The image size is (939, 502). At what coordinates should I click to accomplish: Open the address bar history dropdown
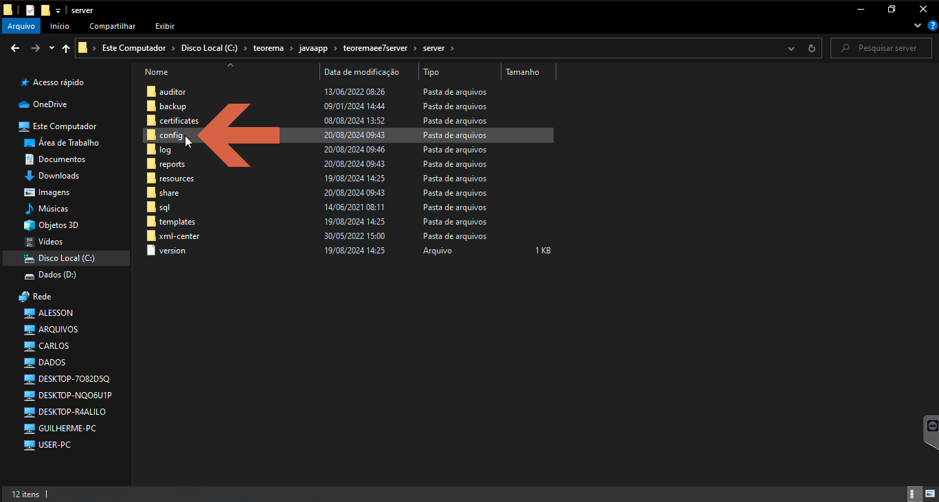pos(791,48)
